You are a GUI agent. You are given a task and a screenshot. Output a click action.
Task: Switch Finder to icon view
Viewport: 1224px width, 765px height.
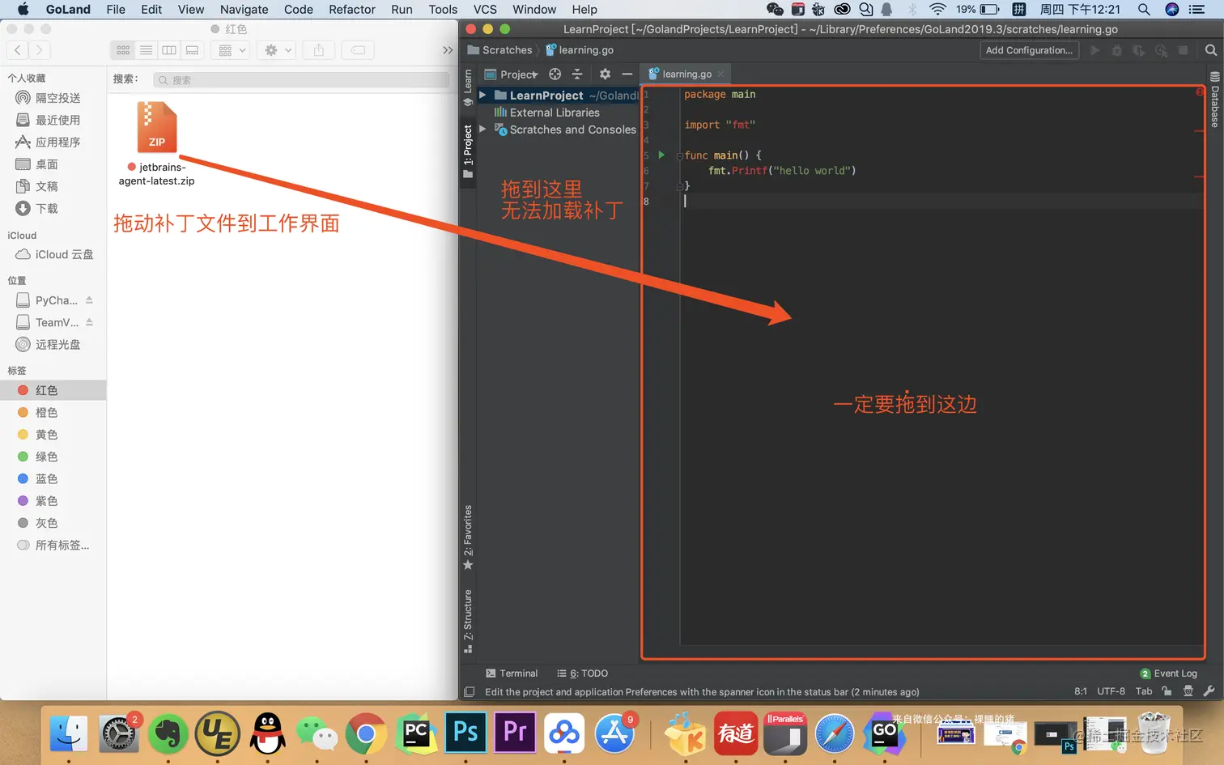click(x=123, y=50)
